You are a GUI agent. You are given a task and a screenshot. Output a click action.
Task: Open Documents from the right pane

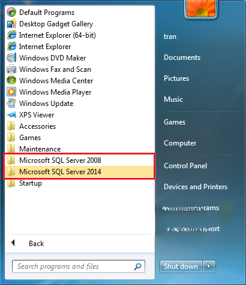(x=182, y=57)
